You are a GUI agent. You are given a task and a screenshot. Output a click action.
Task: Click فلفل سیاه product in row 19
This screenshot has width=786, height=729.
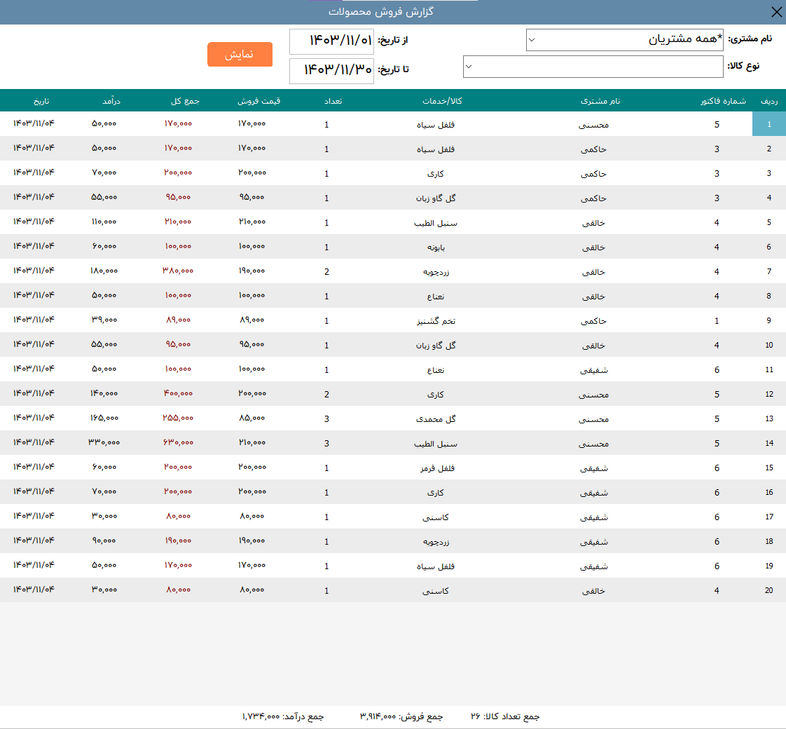pyautogui.click(x=436, y=566)
